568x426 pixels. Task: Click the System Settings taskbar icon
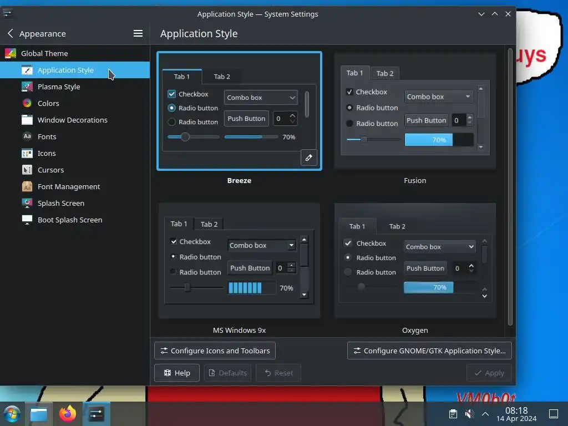(x=97, y=414)
